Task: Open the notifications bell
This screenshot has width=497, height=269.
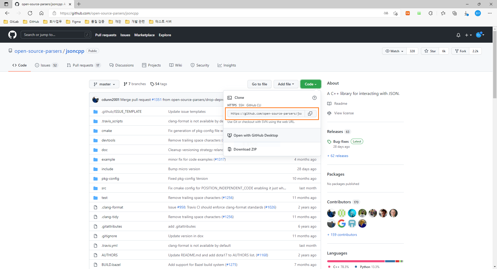Action: (x=458, y=35)
